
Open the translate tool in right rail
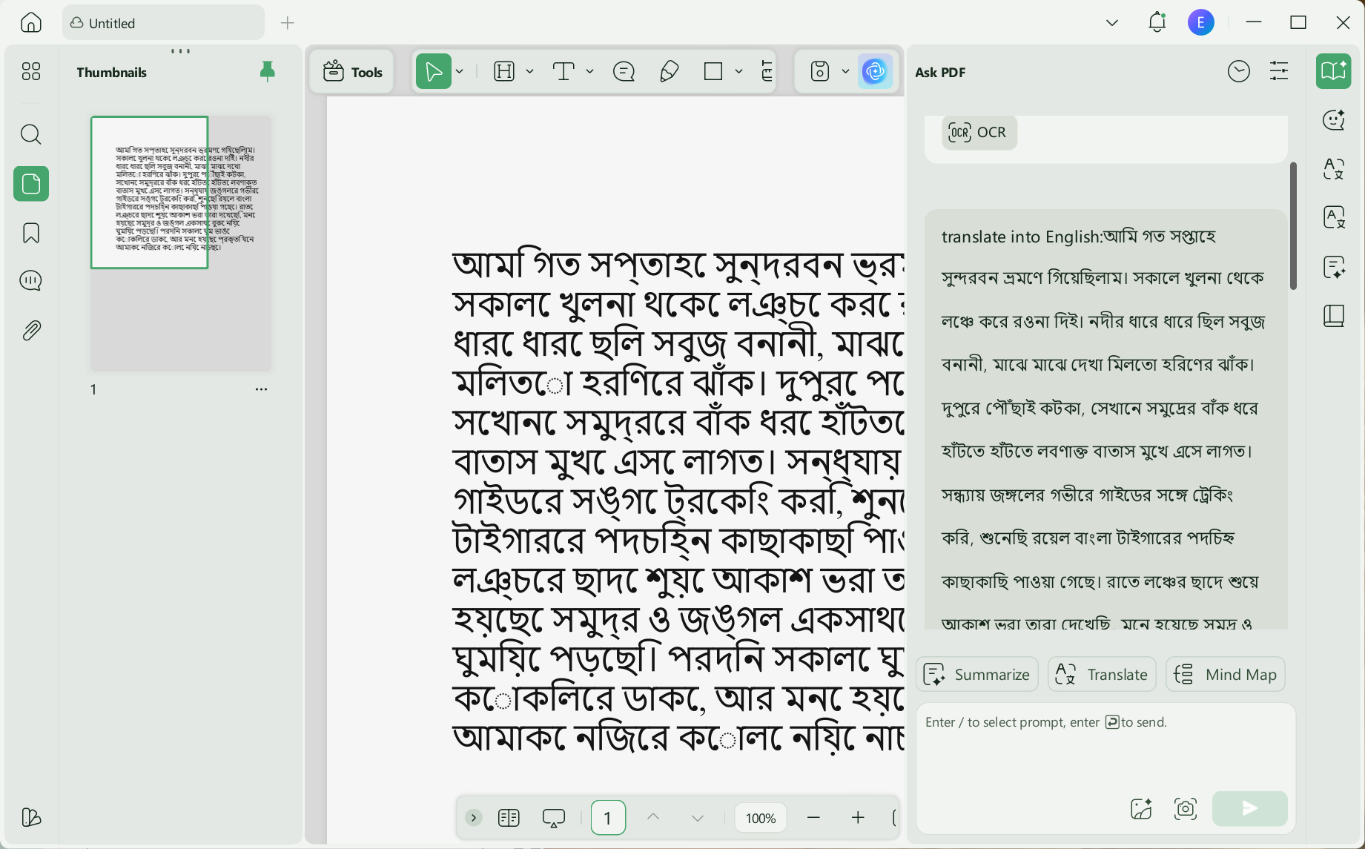1334,169
